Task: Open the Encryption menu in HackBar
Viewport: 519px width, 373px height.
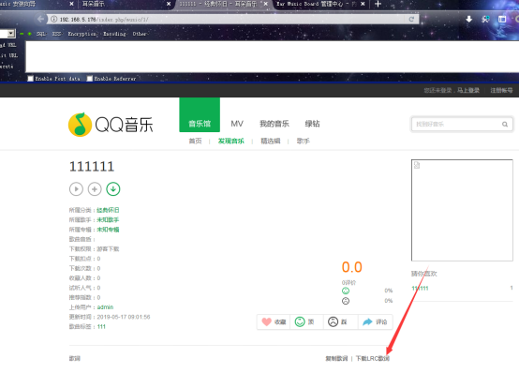Action: tap(82, 34)
